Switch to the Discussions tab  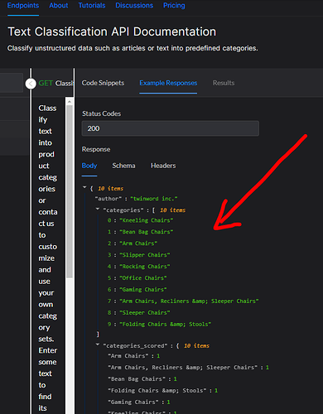coord(134,6)
